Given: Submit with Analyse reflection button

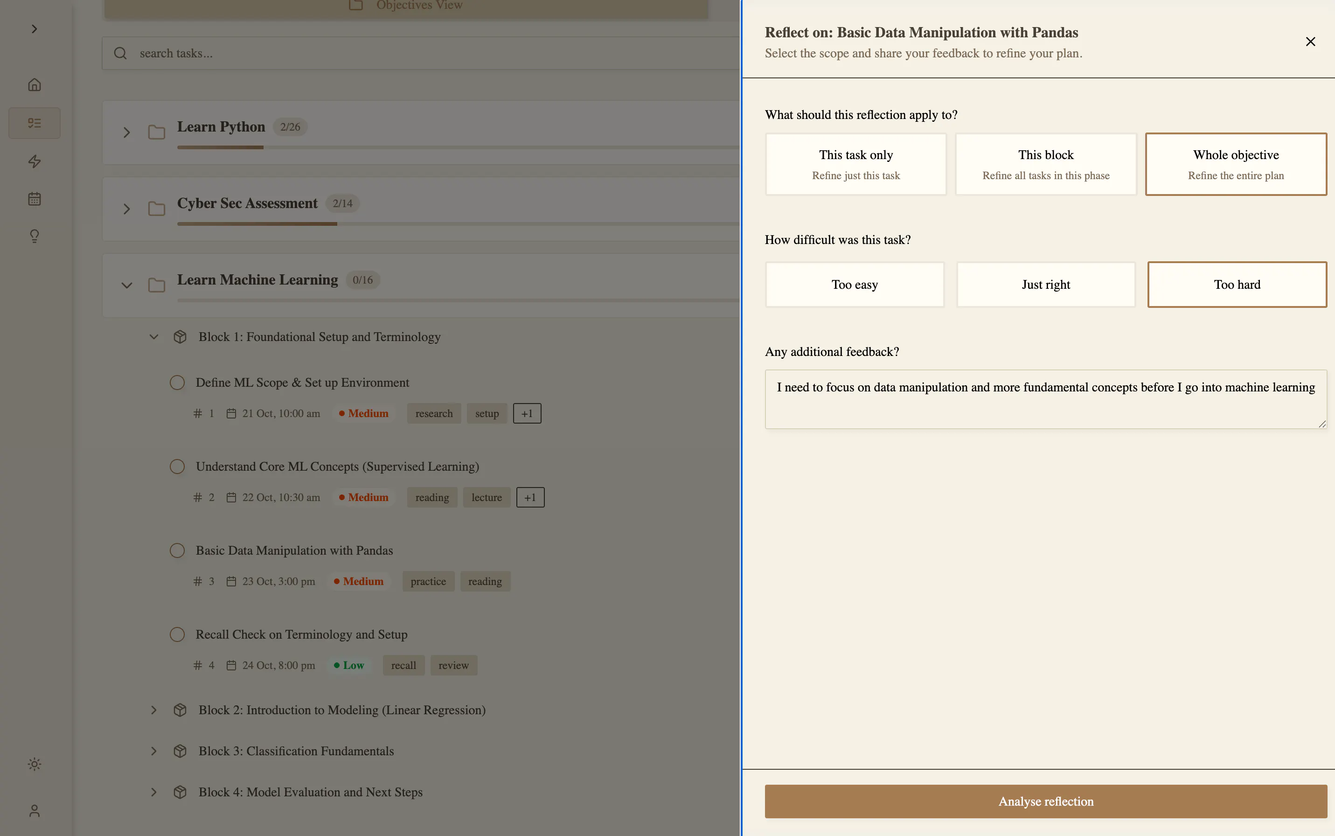Looking at the screenshot, I should pos(1046,801).
